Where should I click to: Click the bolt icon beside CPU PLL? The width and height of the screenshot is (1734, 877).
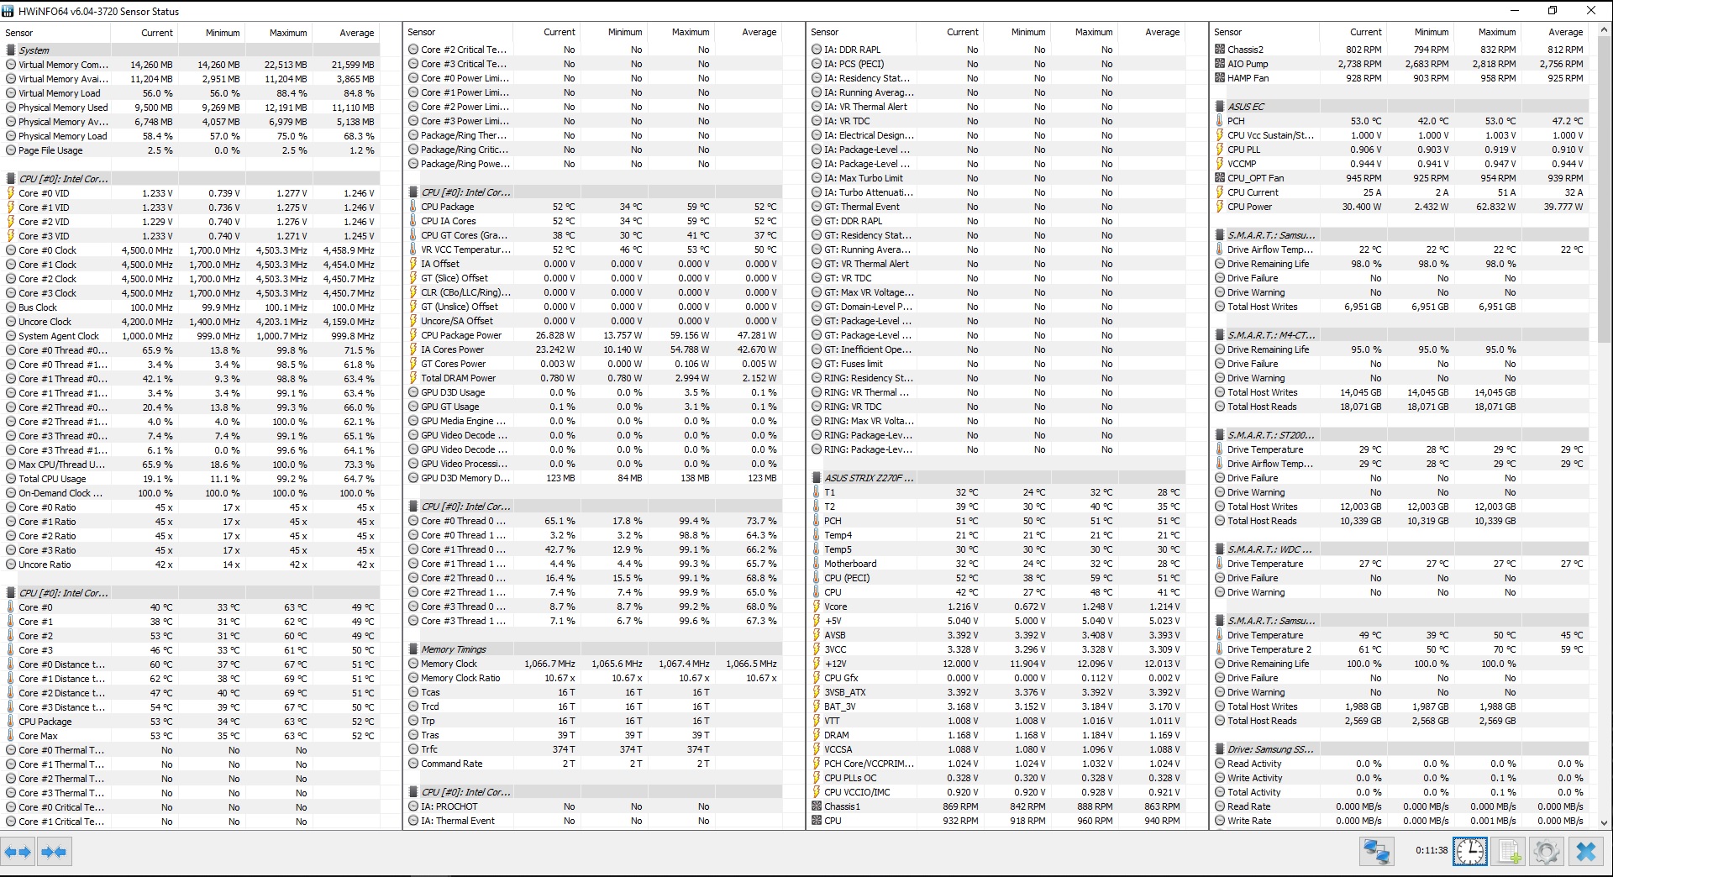pos(1220,150)
